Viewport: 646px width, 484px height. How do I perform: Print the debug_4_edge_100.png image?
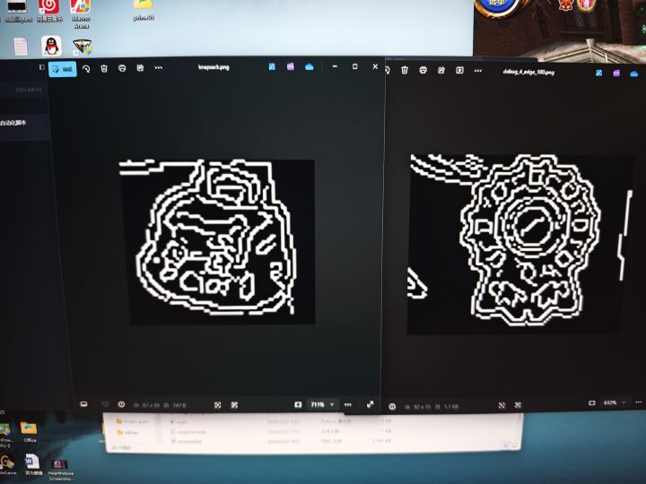point(423,71)
